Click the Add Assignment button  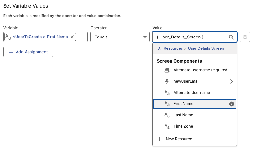tap(28, 52)
